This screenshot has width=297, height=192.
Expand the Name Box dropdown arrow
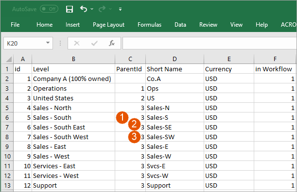(x=48, y=43)
